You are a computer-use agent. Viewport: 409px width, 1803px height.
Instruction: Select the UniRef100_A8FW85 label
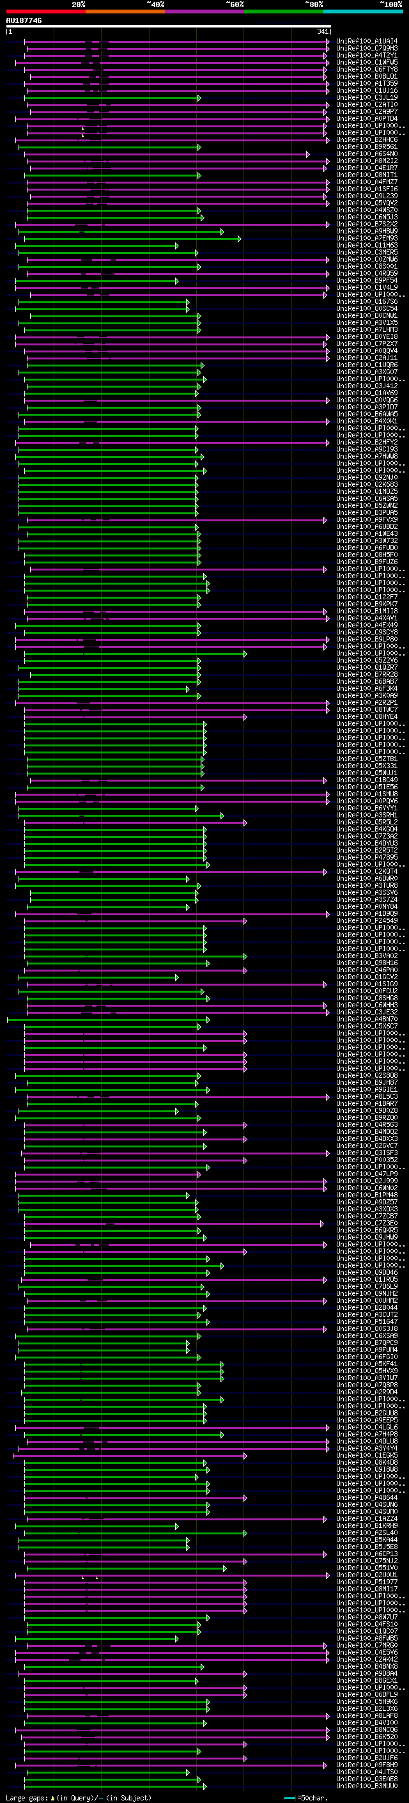367,1638
